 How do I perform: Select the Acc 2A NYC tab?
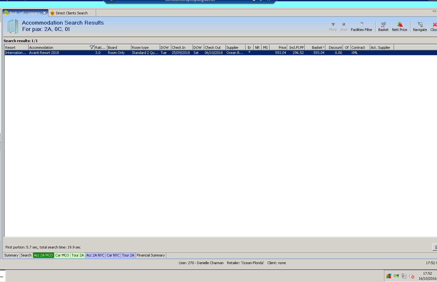pyautogui.click(x=95, y=255)
